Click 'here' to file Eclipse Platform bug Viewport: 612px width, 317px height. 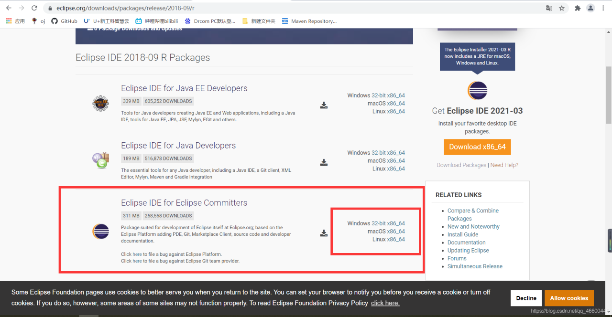(137, 254)
